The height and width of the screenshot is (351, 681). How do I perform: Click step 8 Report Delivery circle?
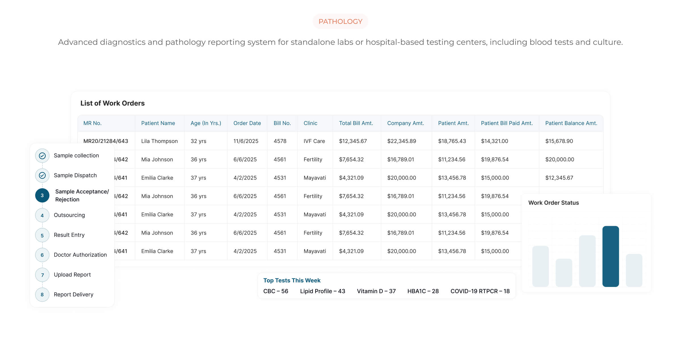tap(42, 295)
